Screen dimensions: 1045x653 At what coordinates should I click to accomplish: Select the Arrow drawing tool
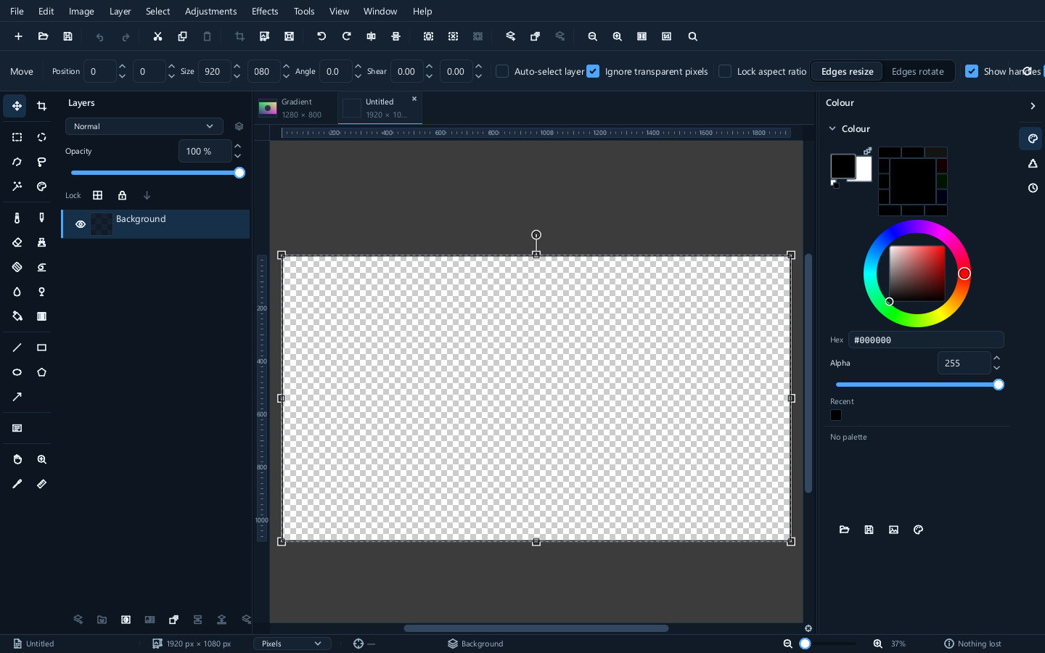17,397
